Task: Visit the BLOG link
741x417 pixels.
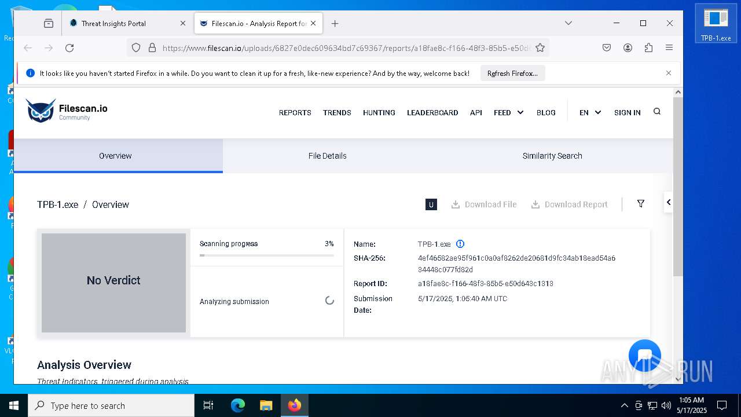Action: (546, 112)
